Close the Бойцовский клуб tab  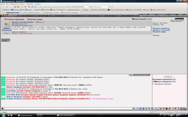pyautogui.click(x=20, y=12)
